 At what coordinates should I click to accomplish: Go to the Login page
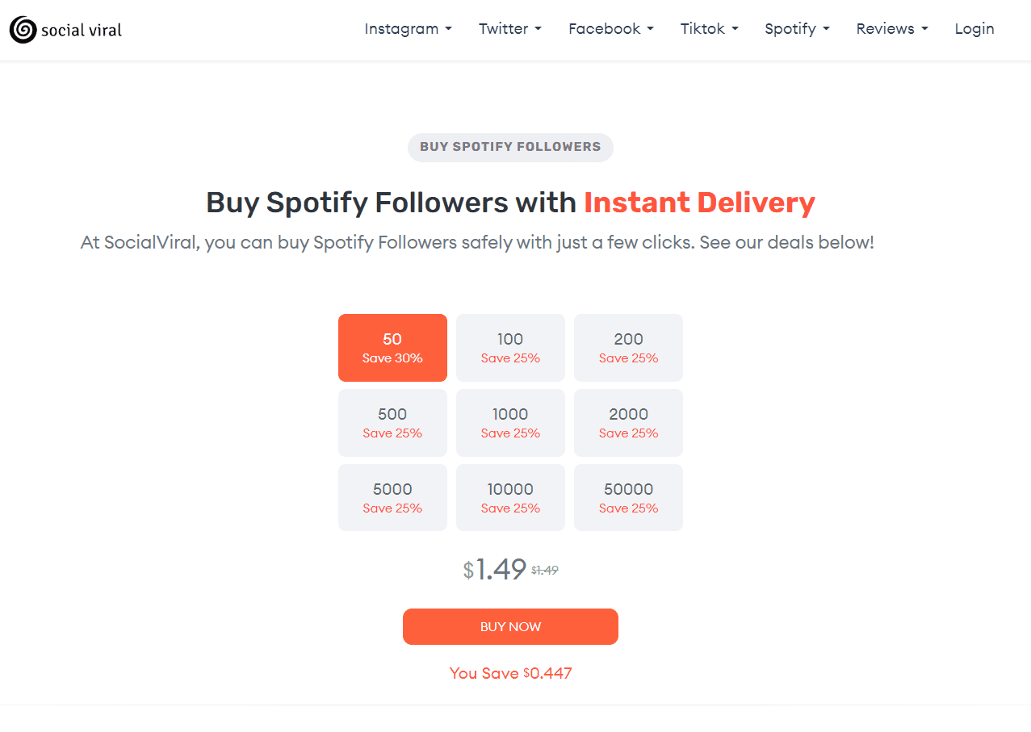pos(974,29)
